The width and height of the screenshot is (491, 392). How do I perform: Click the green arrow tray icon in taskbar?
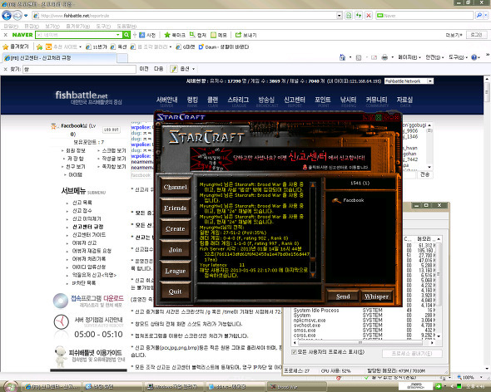(439, 386)
